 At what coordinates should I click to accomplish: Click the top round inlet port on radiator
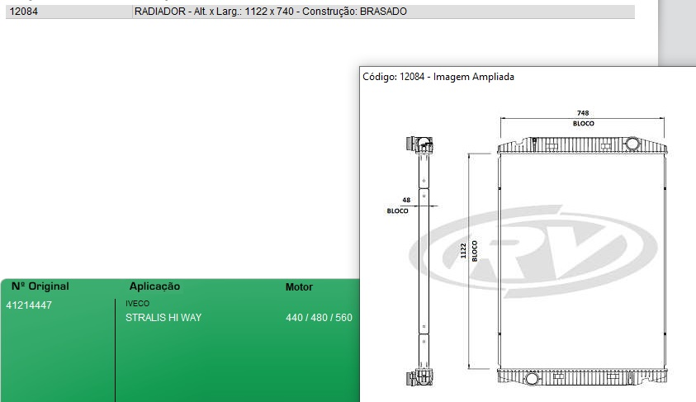point(632,144)
